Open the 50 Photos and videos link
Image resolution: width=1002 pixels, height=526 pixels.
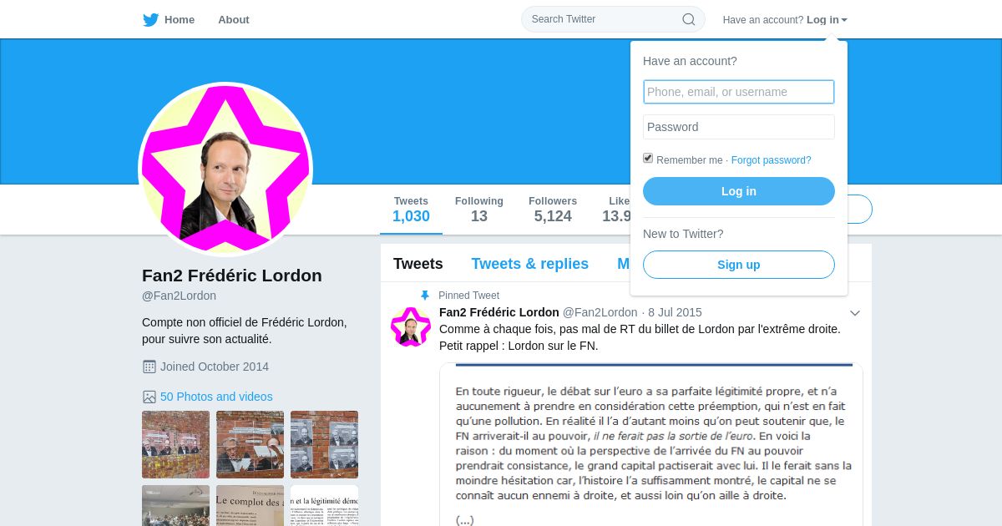pyautogui.click(x=216, y=397)
